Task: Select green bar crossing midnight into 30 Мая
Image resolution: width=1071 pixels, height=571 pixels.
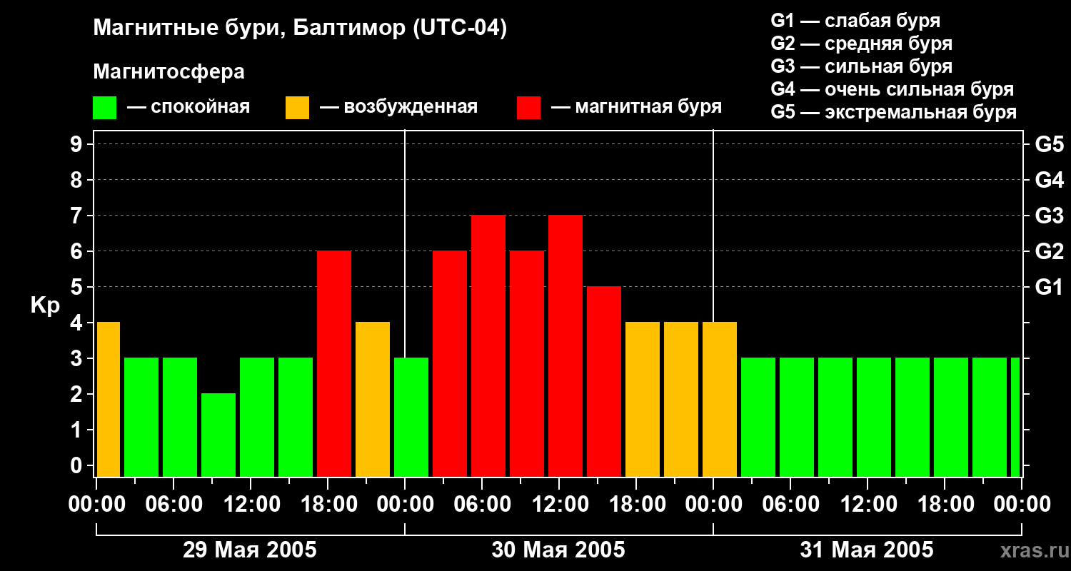Action: (x=411, y=418)
